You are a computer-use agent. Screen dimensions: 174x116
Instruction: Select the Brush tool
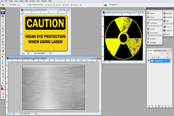point(3,39)
